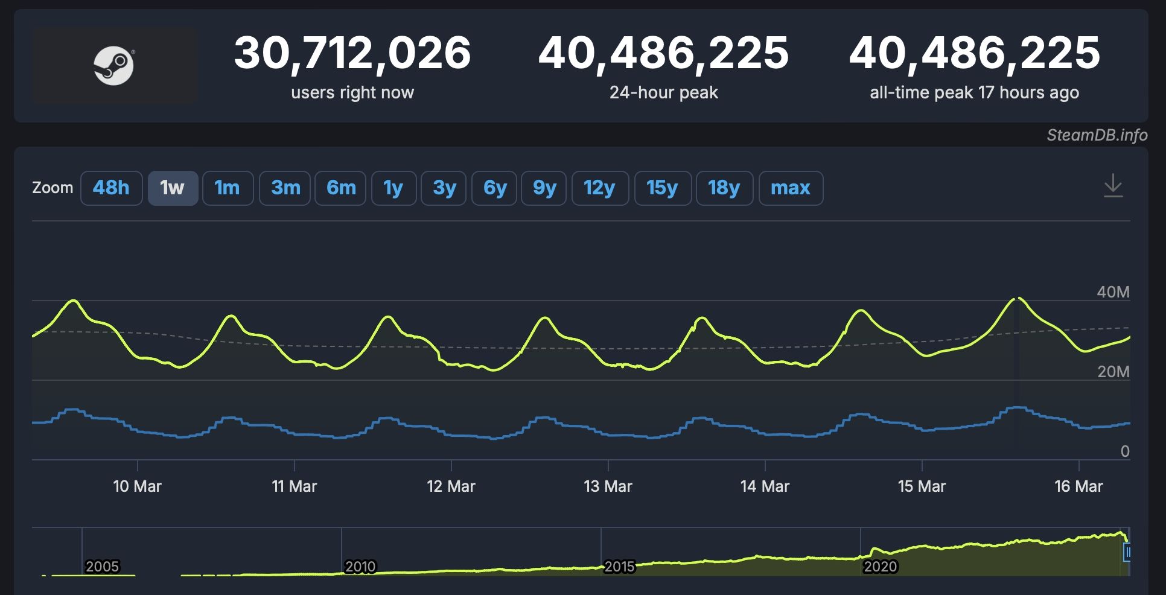Open the SteamDB.info watermark link
The width and height of the screenshot is (1166, 595).
pyautogui.click(x=1097, y=135)
